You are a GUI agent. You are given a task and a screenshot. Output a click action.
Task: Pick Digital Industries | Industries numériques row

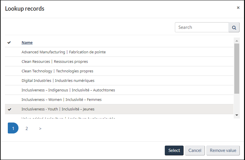58,81
